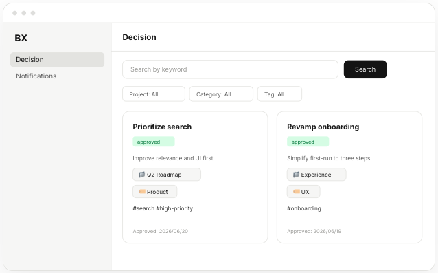Click the black Search button
438x273 pixels.
click(365, 69)
